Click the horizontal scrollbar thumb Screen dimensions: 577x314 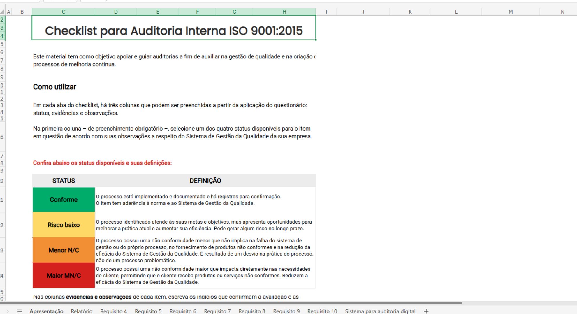click(231, 303)
